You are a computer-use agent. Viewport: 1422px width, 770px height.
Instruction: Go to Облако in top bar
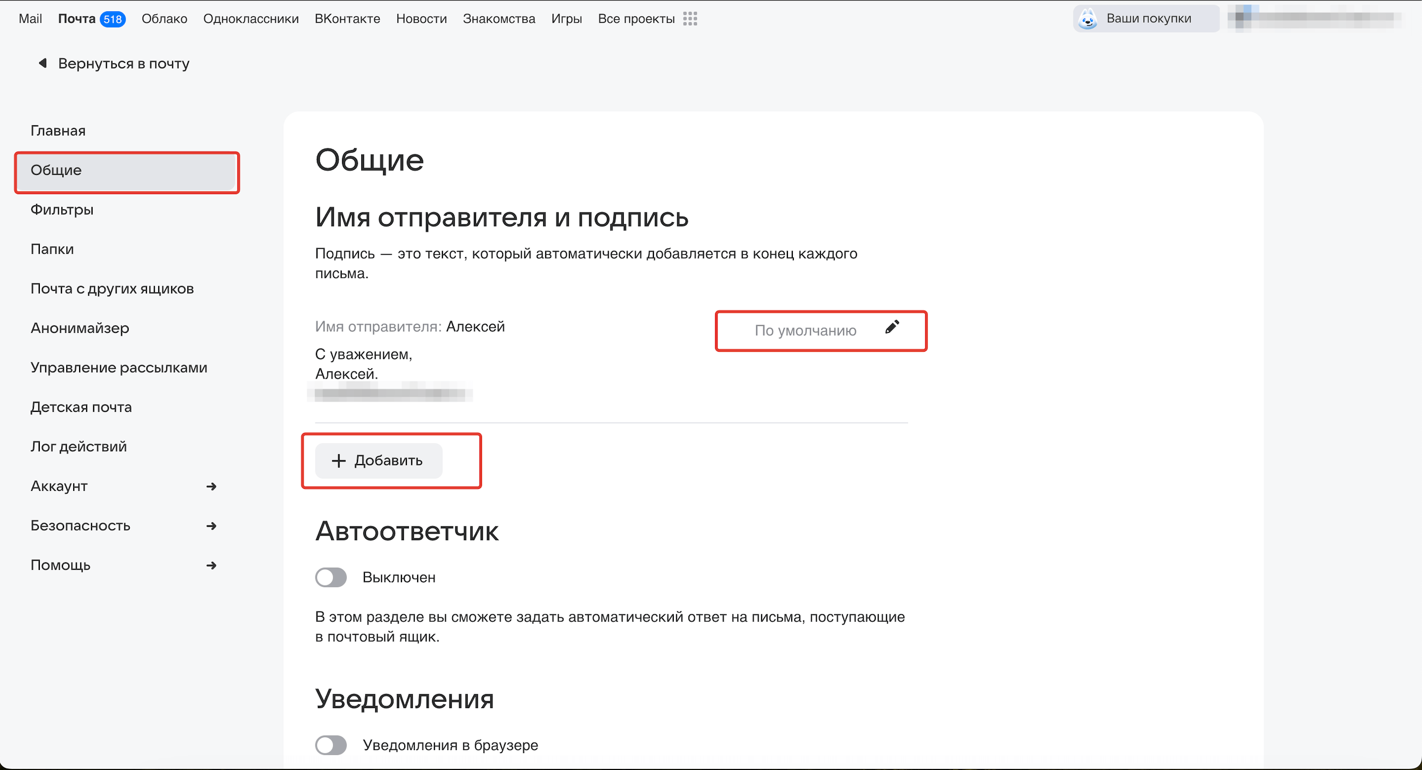pyautogui.click(x=165, y=19)
